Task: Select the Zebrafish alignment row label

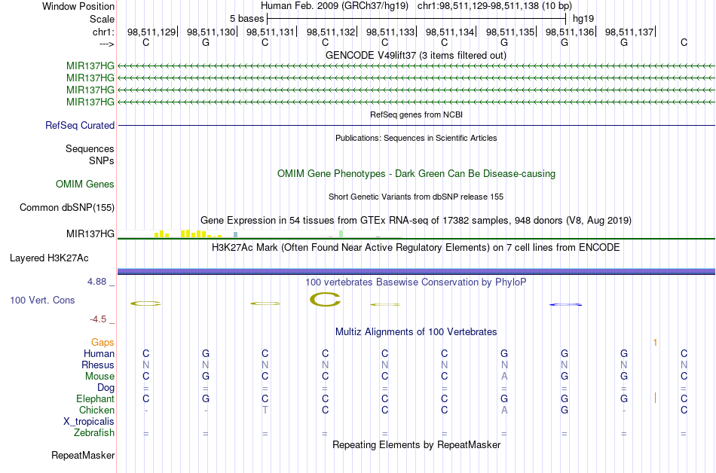Action: pyautogui.click(x=94, y=432)
